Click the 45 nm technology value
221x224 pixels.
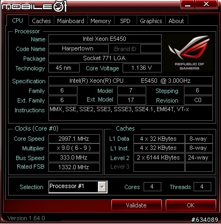pyautogui.click(x=64, y=68)
